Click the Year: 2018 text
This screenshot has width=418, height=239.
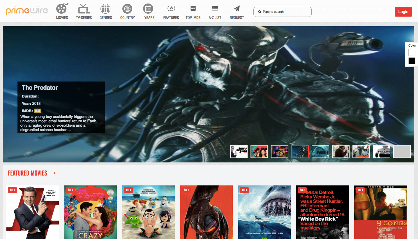[x=31, y=103]
